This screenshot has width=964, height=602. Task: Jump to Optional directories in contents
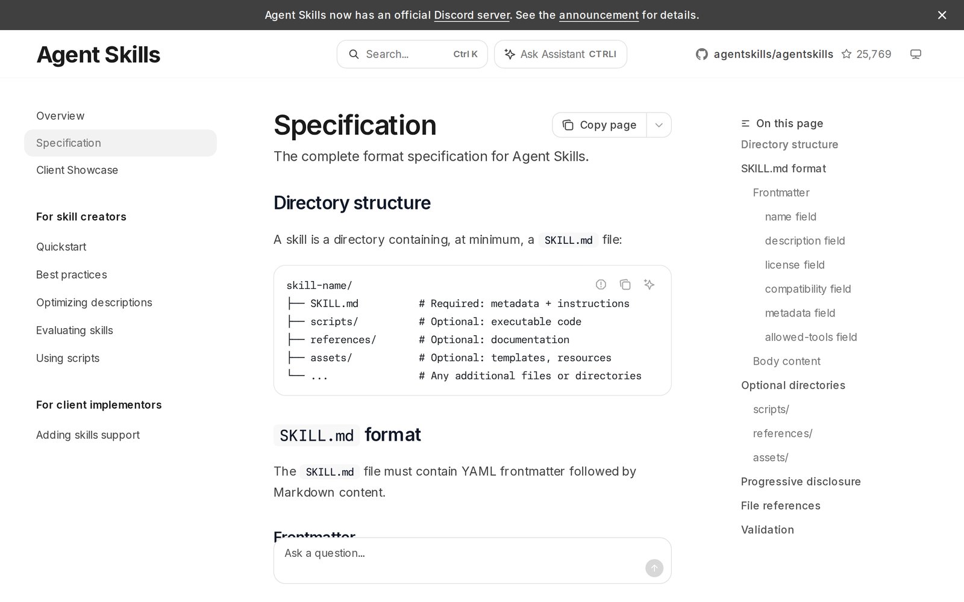793,385
